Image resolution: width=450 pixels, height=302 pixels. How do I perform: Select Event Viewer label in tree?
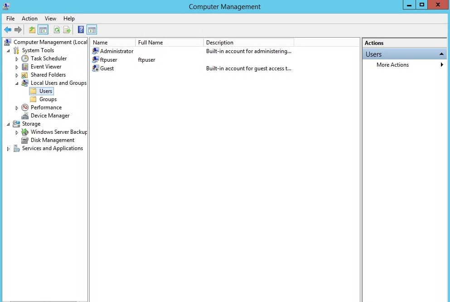pyautogui.click(x=46, y=67)
